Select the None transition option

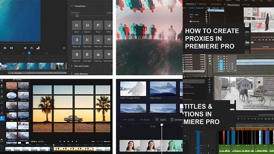coord(76,25)
